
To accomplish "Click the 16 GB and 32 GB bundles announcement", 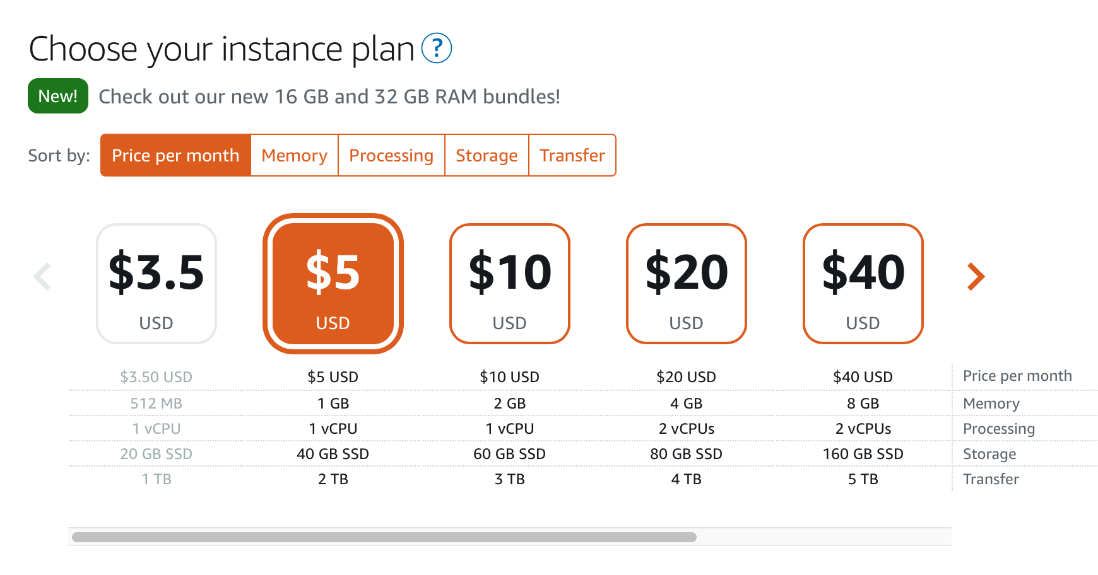I will click(329, 96).
